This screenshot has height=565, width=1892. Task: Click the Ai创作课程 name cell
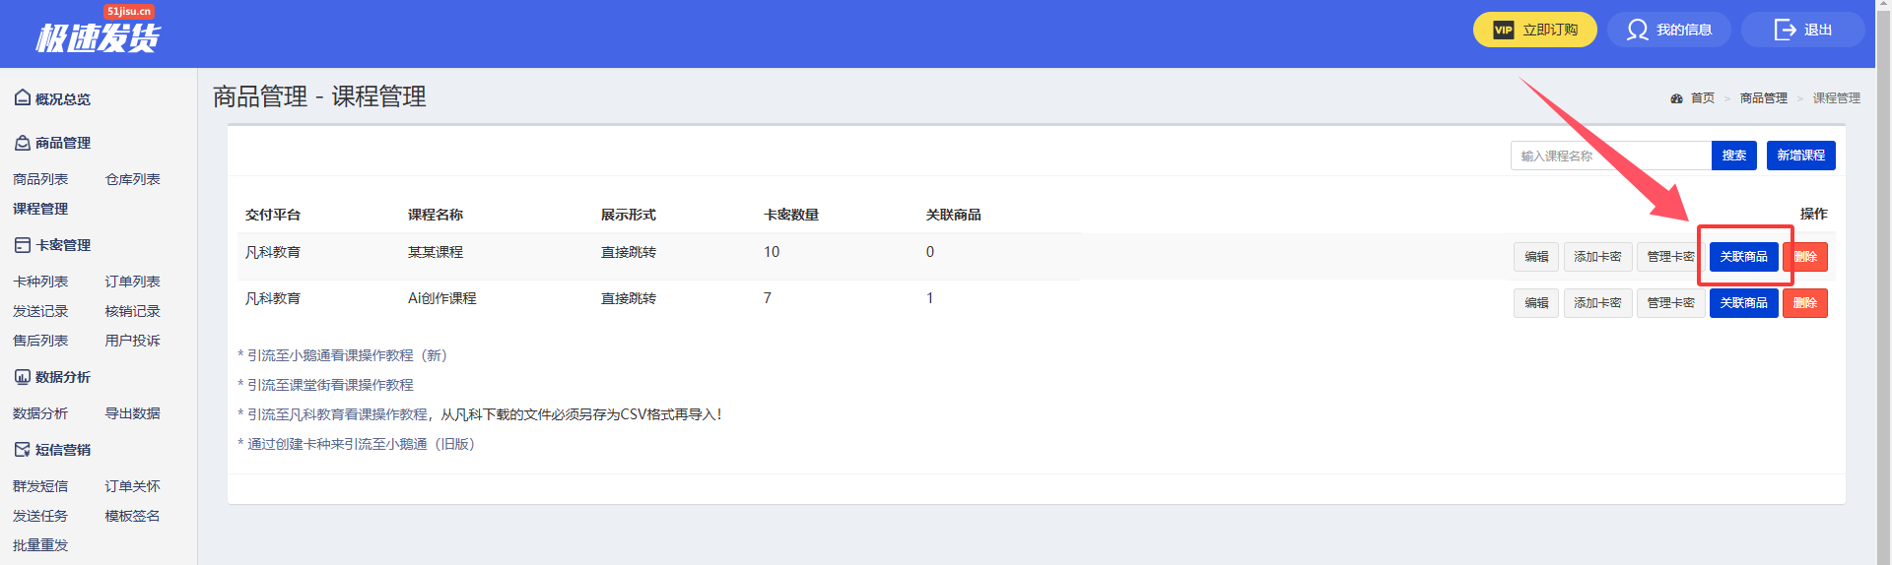[x=441, y=298]
